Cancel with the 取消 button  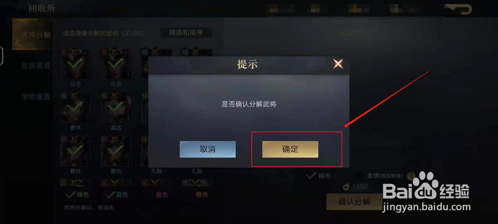pos(208,149)
